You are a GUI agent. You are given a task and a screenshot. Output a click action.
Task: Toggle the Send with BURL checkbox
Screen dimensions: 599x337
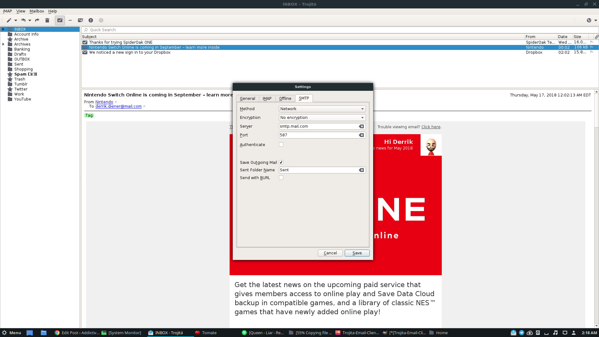point(281,178)
